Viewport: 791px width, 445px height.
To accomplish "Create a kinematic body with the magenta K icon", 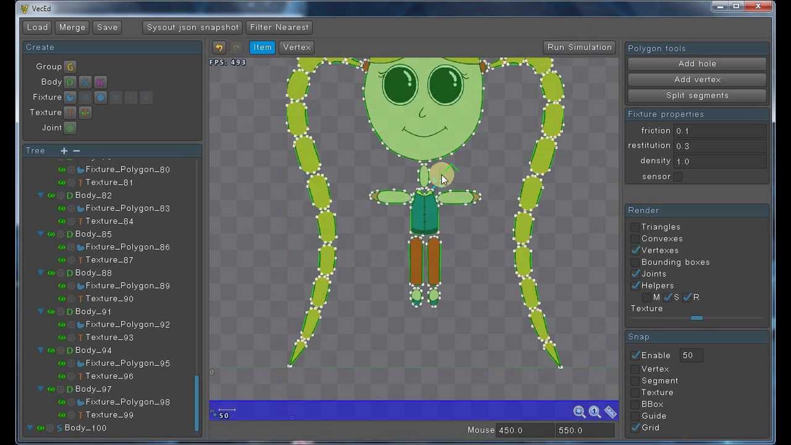I will point(100,82).
